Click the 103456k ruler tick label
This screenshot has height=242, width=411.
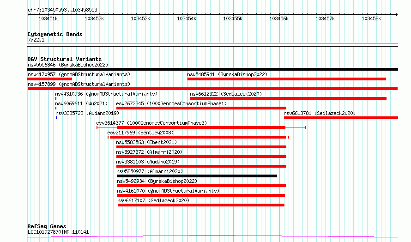point(279,19)
